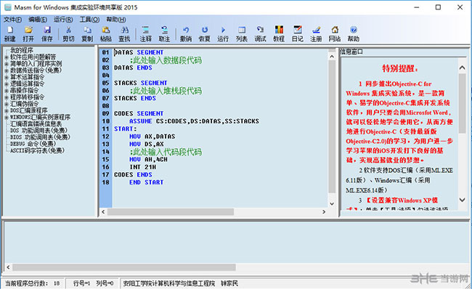
Task: Click the info window up scroll arrow
Action: pyautogui.click(x=462, y=68)
